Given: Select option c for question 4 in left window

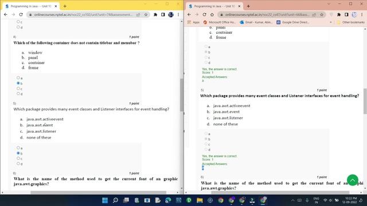Looking at the screenshot, I should point(18,89).
